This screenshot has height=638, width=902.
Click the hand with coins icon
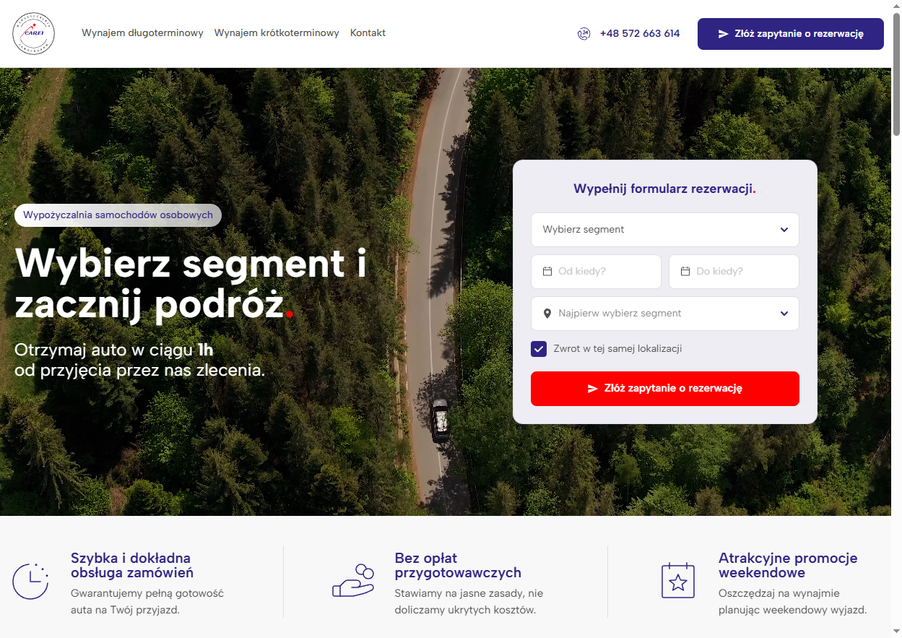[x=353, y=581]
